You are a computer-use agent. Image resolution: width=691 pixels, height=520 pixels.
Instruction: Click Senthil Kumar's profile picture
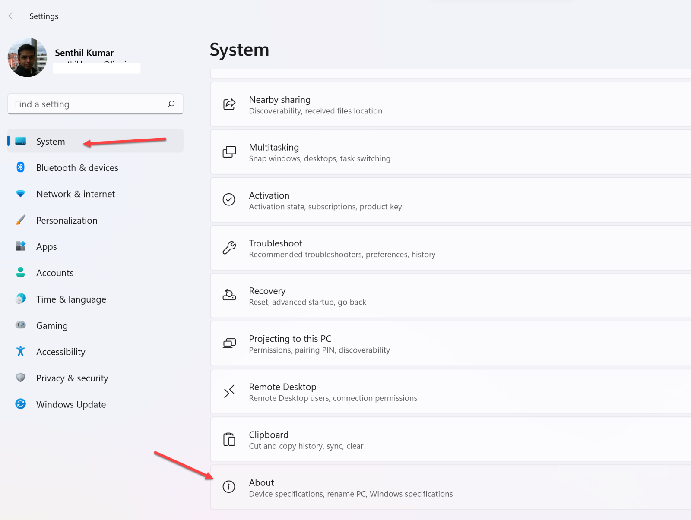(x=27, y=57)
